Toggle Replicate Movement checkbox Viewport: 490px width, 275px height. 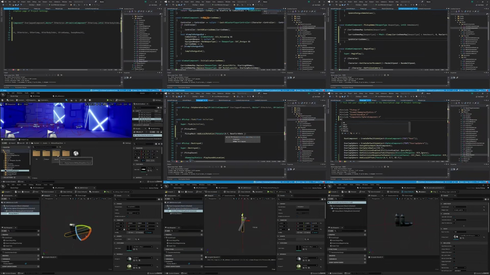(454, 252)
